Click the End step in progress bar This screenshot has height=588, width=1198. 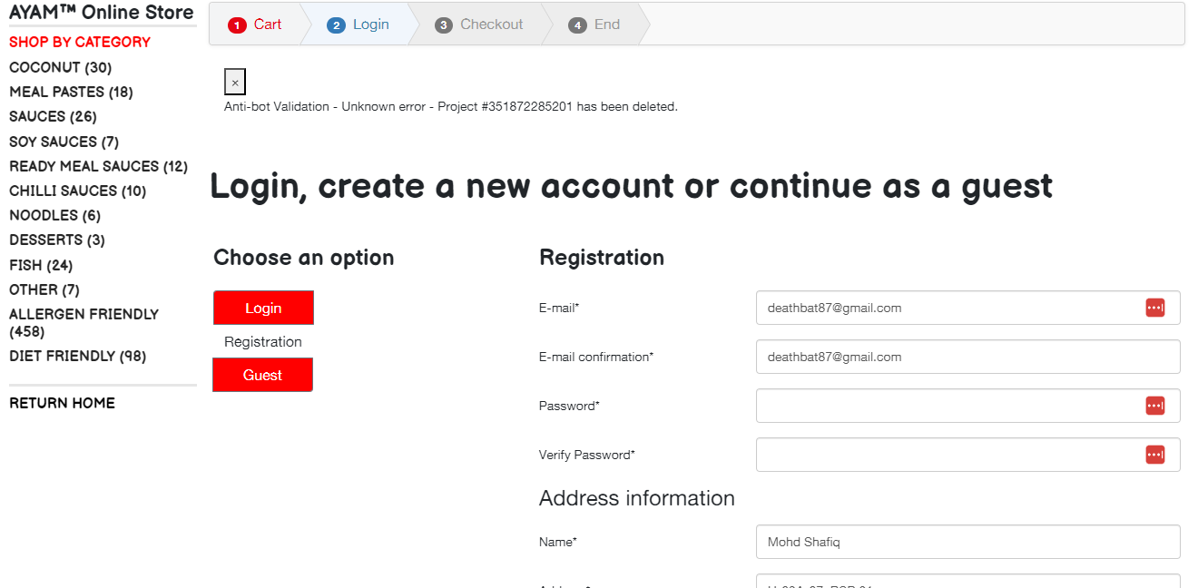pyautogui.click(x=595, y=24)
